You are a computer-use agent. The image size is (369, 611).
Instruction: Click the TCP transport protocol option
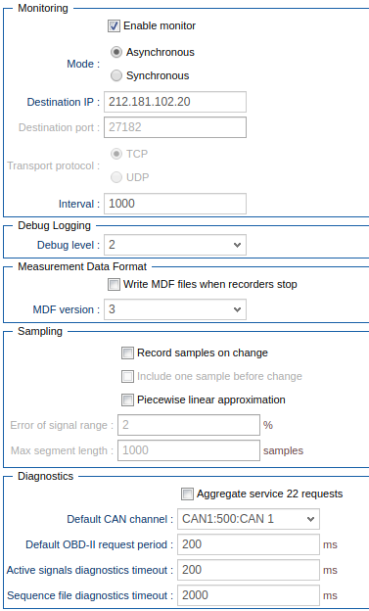116,154
